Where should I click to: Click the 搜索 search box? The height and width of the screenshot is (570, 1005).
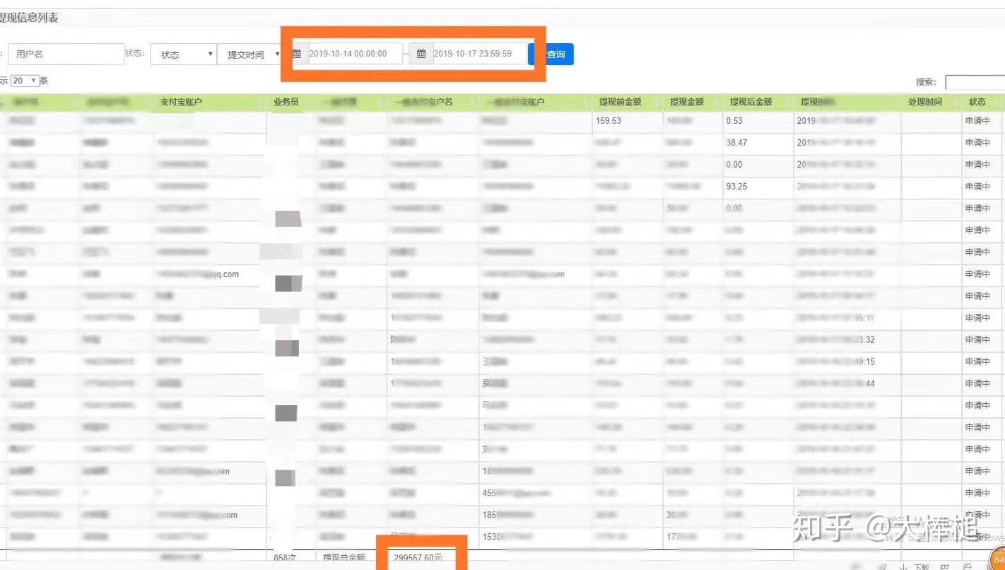975,83
